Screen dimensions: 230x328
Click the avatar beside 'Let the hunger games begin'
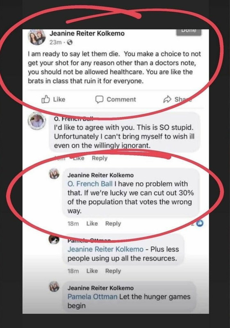[54, 287]
